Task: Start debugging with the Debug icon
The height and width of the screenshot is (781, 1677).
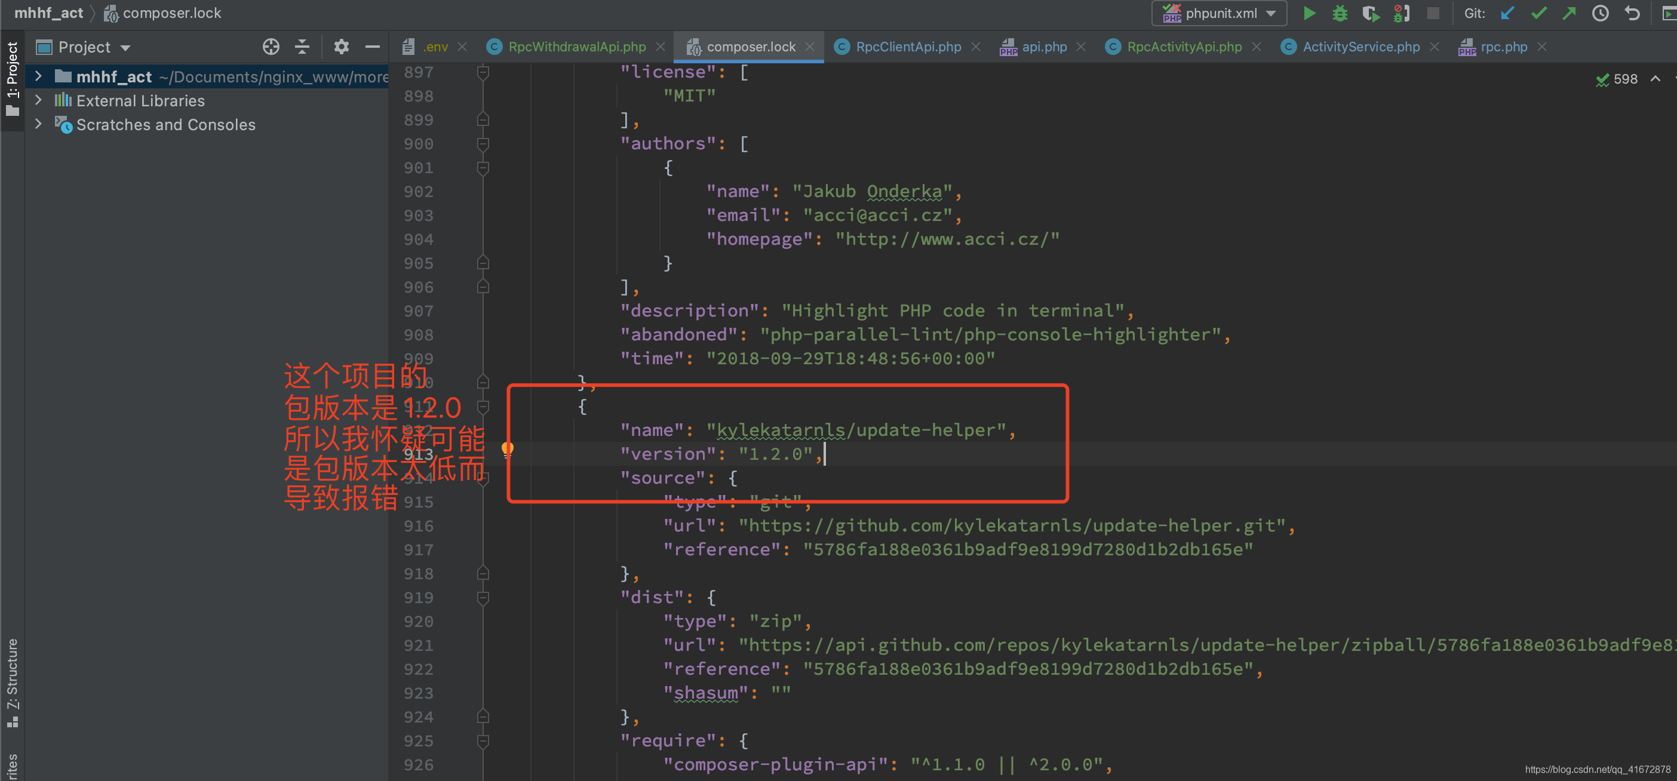Action: (1340, 13)
